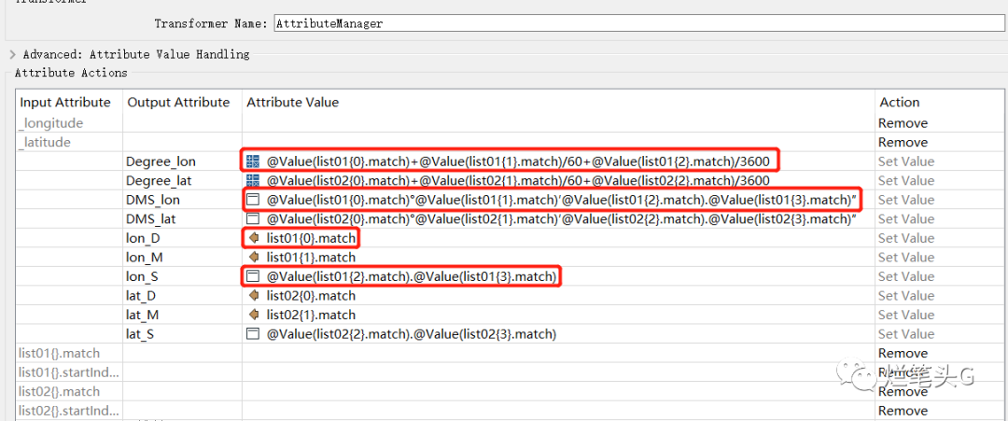The width and height of the screenshot is (1008, 421).
Task: Click the Degree_lat arithmetic expression value
Action: 517,180
